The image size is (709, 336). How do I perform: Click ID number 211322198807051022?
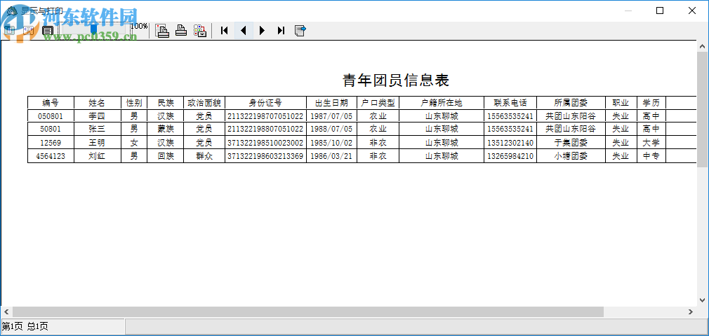tap(265, 129)
